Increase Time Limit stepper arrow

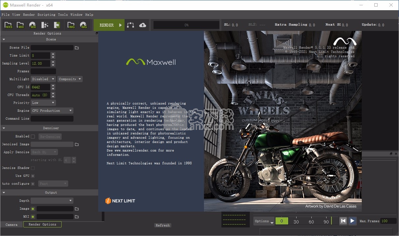click(53, 54)
